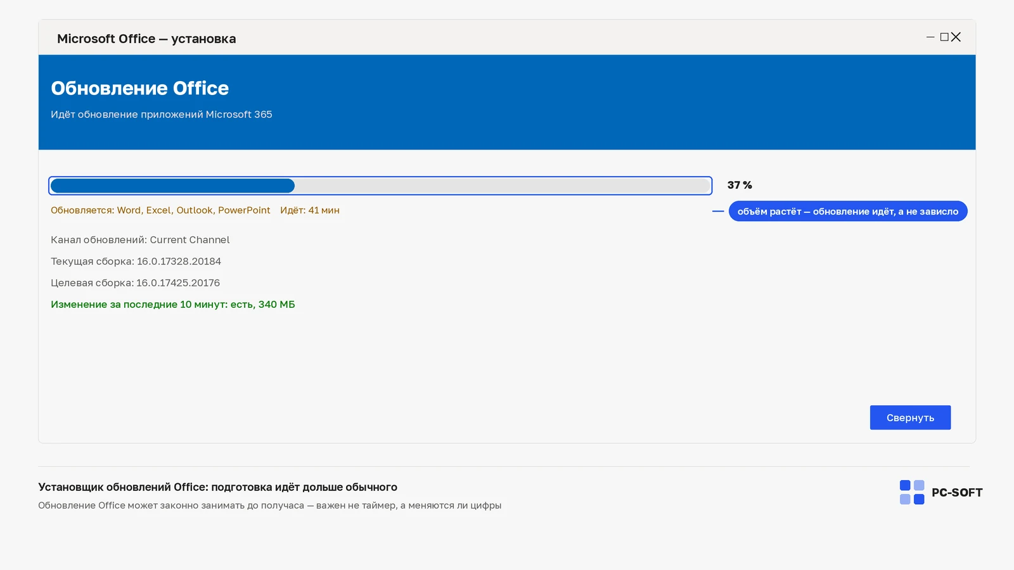Image resolution: width=1014 pixels, height=570 pixels.
Task: Click 'Изменение за последние 10 минут' status
Action: pos(173,305)
